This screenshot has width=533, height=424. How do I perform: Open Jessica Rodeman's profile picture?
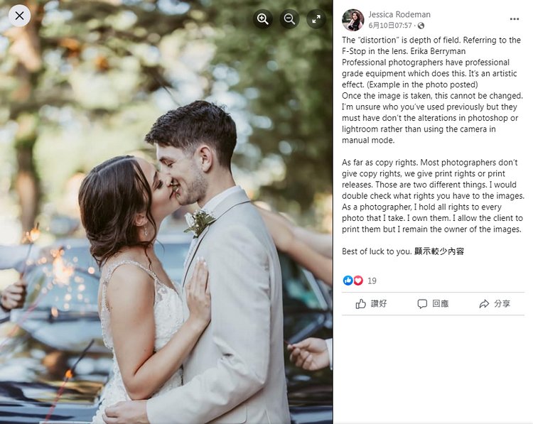352,20
